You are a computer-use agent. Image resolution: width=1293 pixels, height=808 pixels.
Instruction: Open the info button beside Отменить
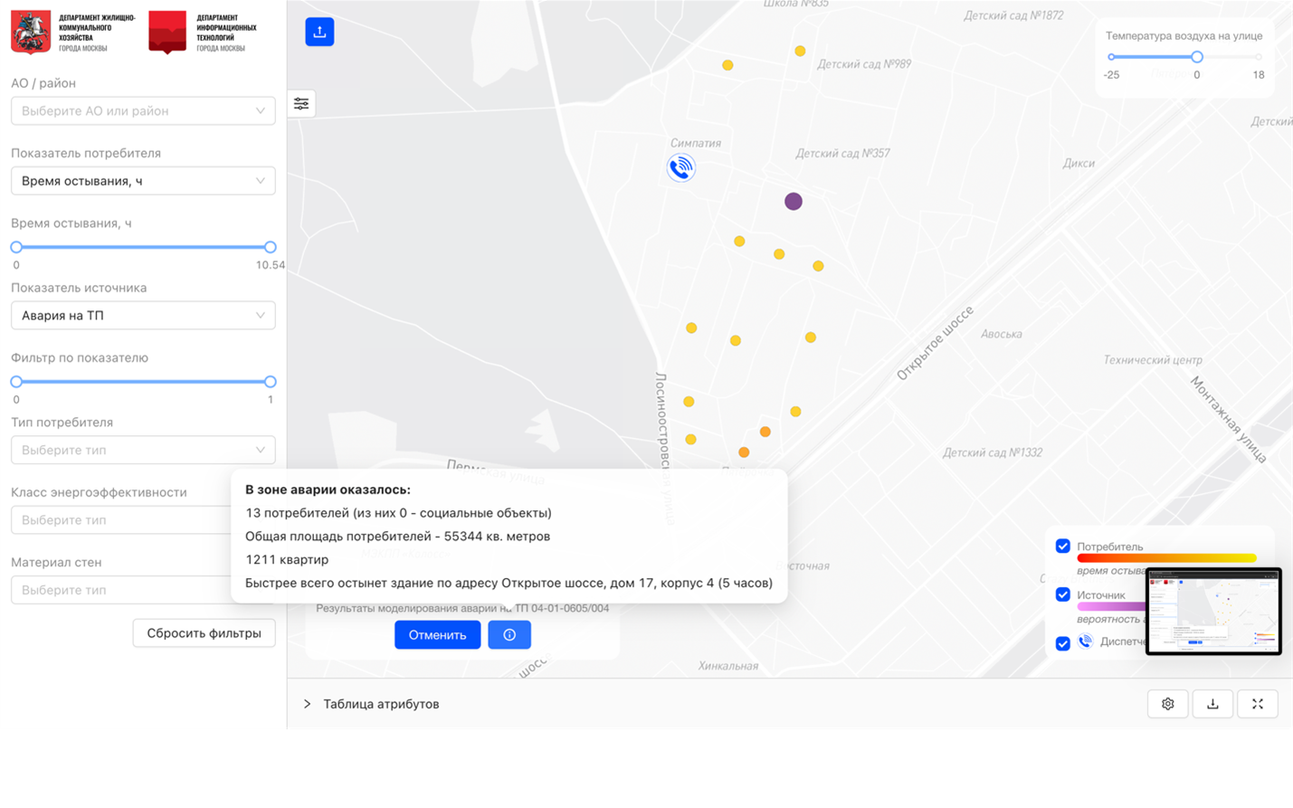tap(509, 635)
